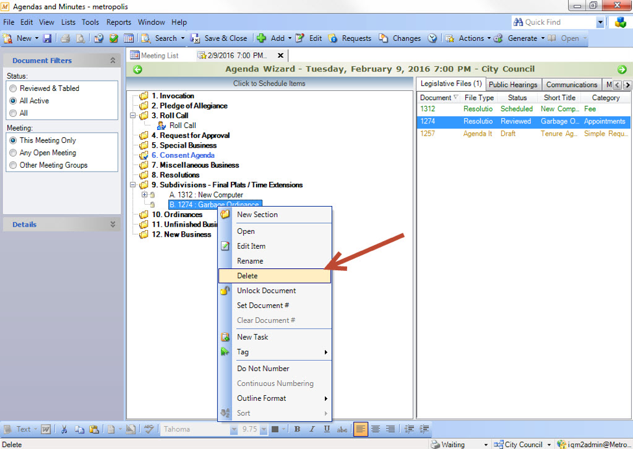The width and height of the screenshot is (633, 449).
Task: Click the decrease indent icon
Action: (409, 429)
